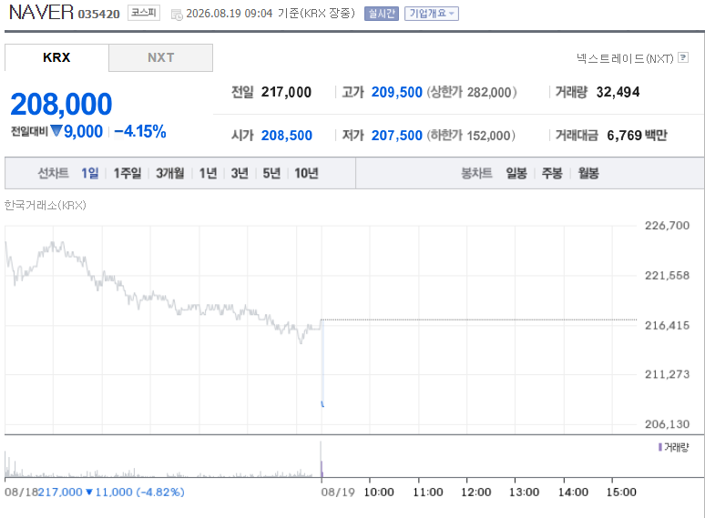Select the 1주일 line chart period
This screenshot has height=518, width=705.
(128, 173)
